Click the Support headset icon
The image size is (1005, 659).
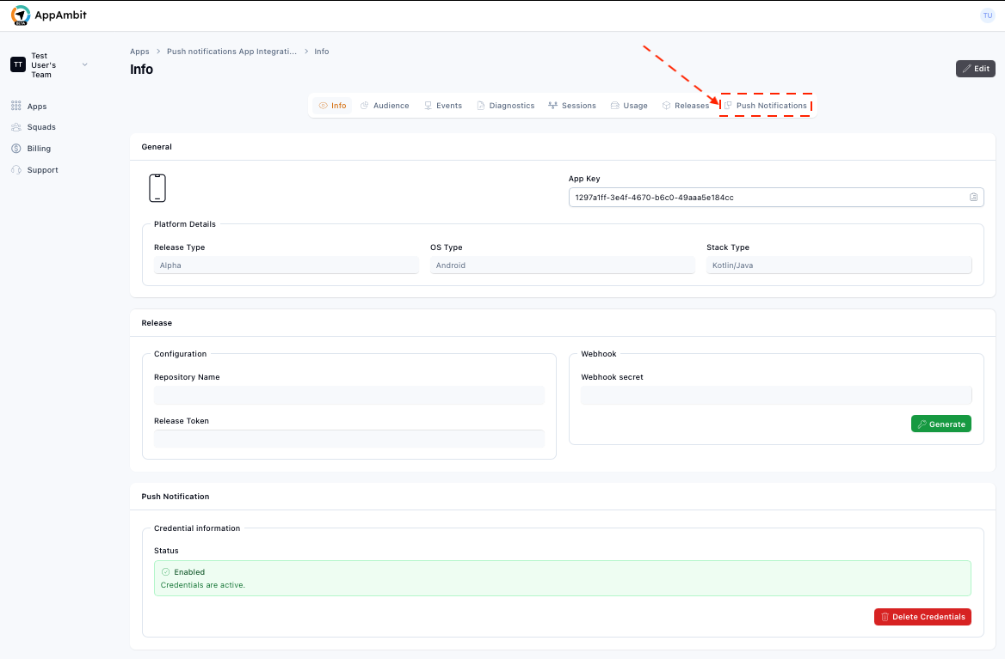[16, 169]
